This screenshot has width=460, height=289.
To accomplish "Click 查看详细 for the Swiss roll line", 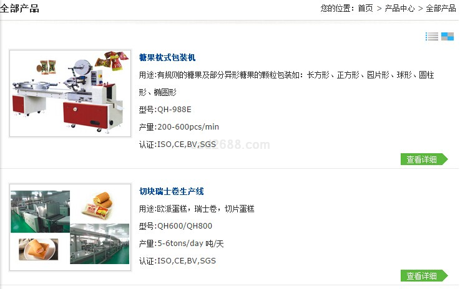I will coord(424,276).
